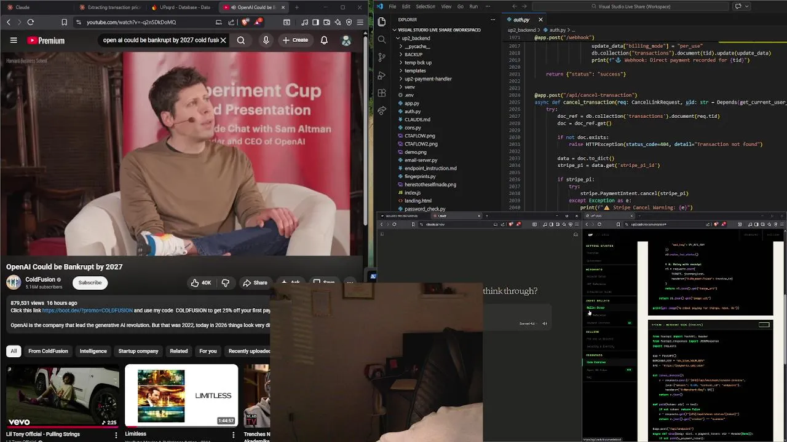787x442 pixels.
Task: Open the Brave Shields icon
Action: point(245,22)
